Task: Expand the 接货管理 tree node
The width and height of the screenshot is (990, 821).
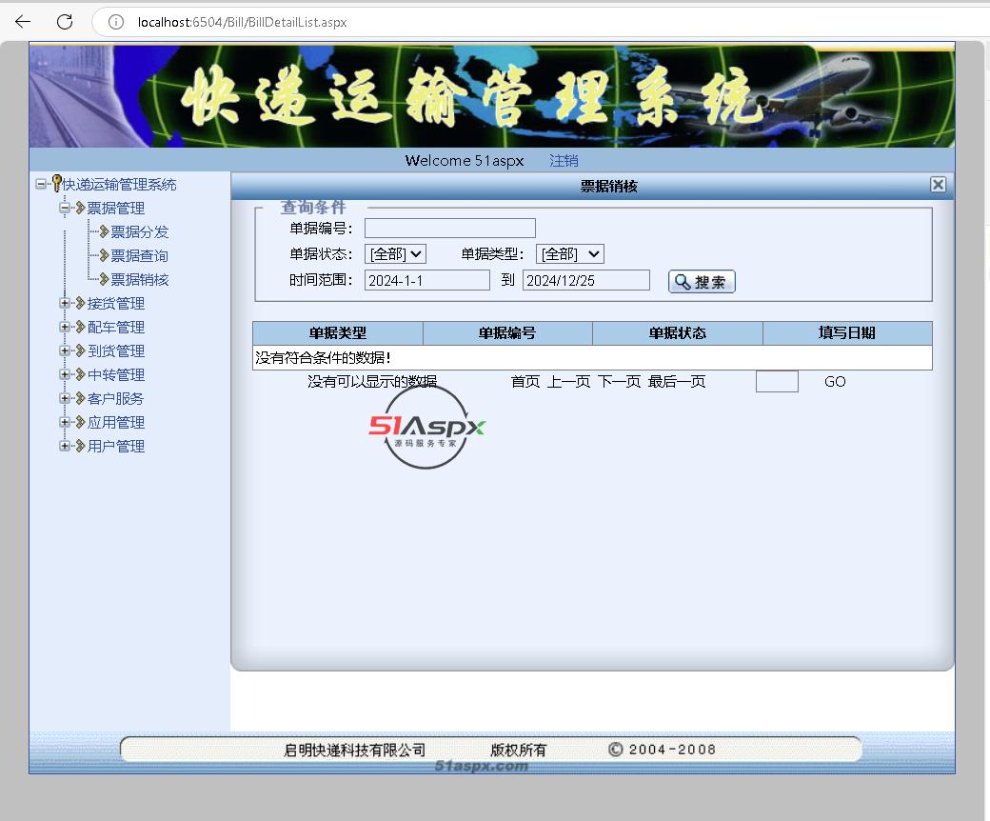Action: click(x=65, y=303)
